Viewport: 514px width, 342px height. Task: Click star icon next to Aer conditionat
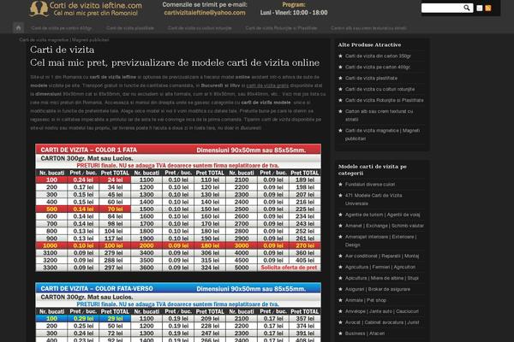pos(340,256)
